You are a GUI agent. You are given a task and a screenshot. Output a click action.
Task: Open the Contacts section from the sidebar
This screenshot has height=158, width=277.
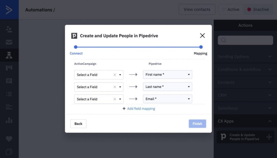9,29
